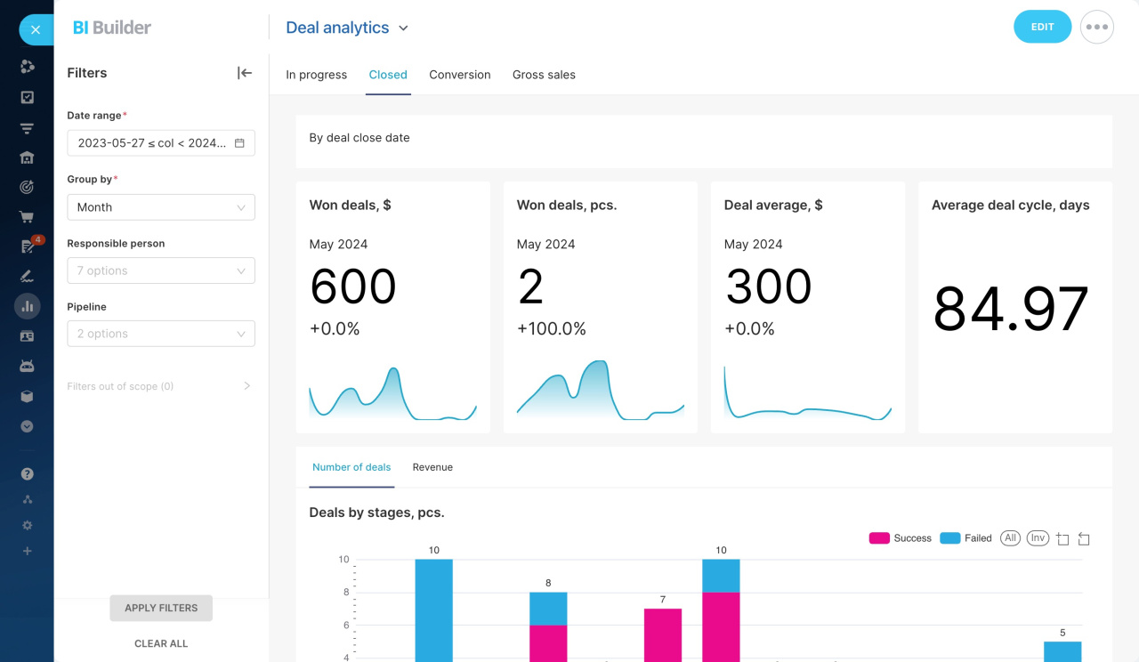Click the BI Builder logo
Viewport: 1139px width, 662px height.
click(x=112, y=28)
